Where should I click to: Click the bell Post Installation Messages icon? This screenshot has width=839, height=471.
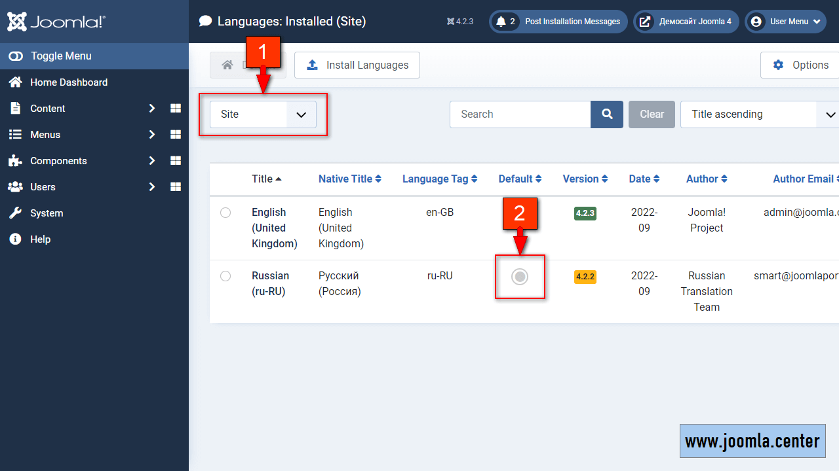[x=501, y=22]
